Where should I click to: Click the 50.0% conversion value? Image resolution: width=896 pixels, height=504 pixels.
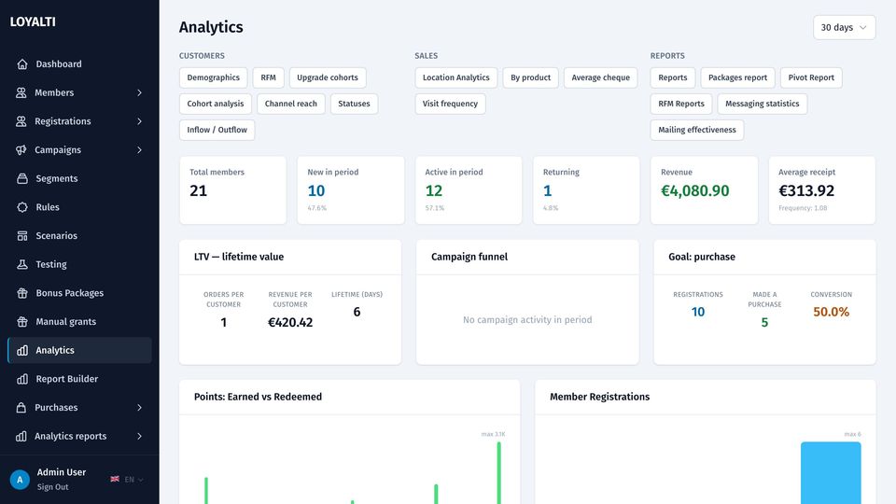click(x=831, y=312)
